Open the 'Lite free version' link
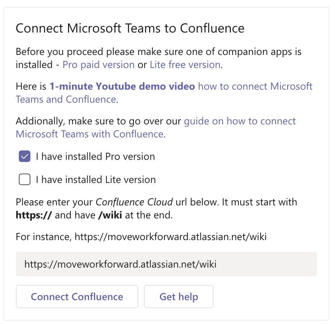The width and height of the screenshot is (335, 324). pos(185,64)
